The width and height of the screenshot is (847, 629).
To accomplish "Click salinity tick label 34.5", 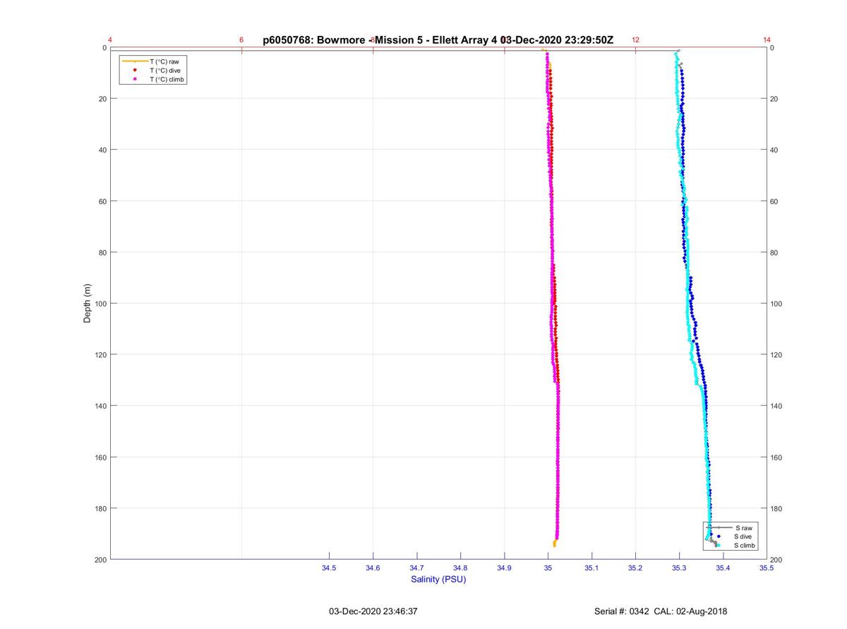I will pyautogui.click(x=329, y=568).
